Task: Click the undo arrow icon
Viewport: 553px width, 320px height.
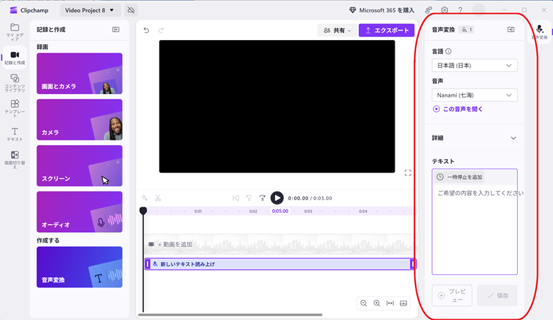Action: [x=146, y=30]
